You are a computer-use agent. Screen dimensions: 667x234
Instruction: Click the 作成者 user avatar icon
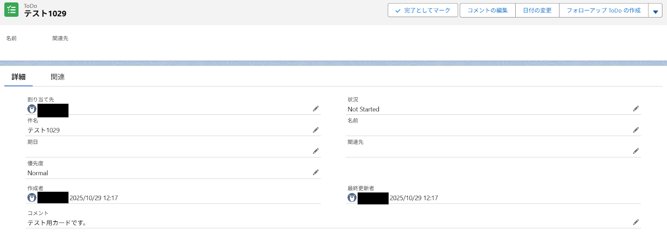[x=32, y=198]
